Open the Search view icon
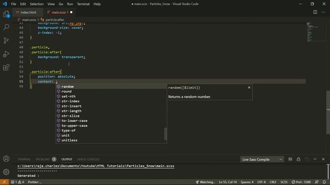330x185 pixels. 6,27
